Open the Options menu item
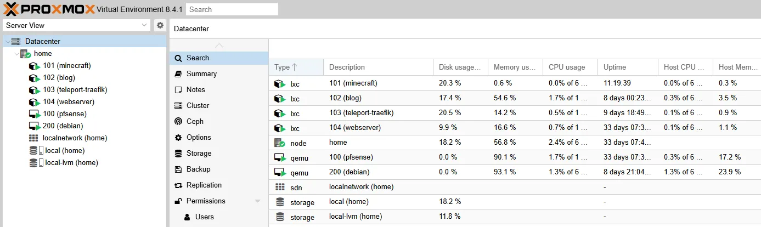Image resolution: width=761 pixels, height=227 pixels. point(199,138)
